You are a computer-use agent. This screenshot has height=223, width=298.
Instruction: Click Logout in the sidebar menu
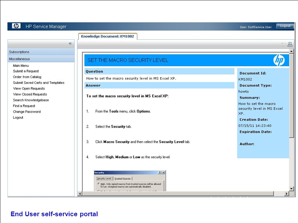point(18,118)
